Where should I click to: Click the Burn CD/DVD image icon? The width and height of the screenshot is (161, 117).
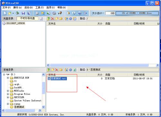pos(60,13)
